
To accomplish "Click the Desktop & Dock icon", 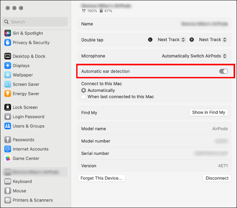I will point(8,56).
